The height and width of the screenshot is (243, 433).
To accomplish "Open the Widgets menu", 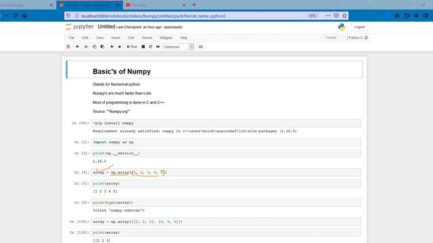I will point(166,38).
